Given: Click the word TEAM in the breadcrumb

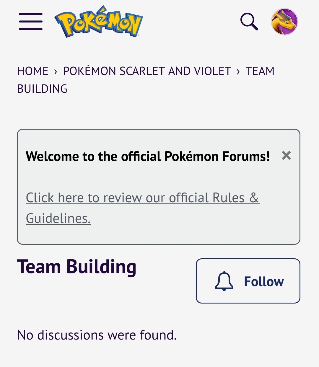Looking at the screenshot, I should [260, 71].
